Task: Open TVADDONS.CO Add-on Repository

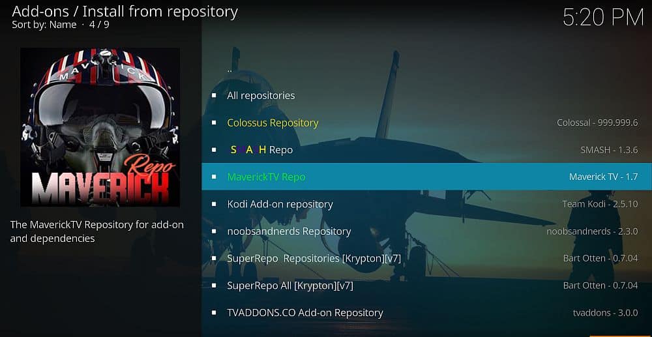Action: 426,312
